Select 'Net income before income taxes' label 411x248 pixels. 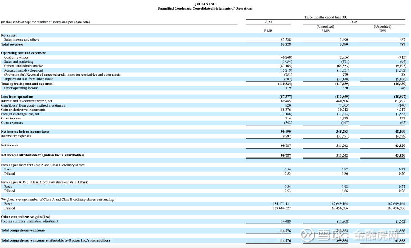pos(25,132)
